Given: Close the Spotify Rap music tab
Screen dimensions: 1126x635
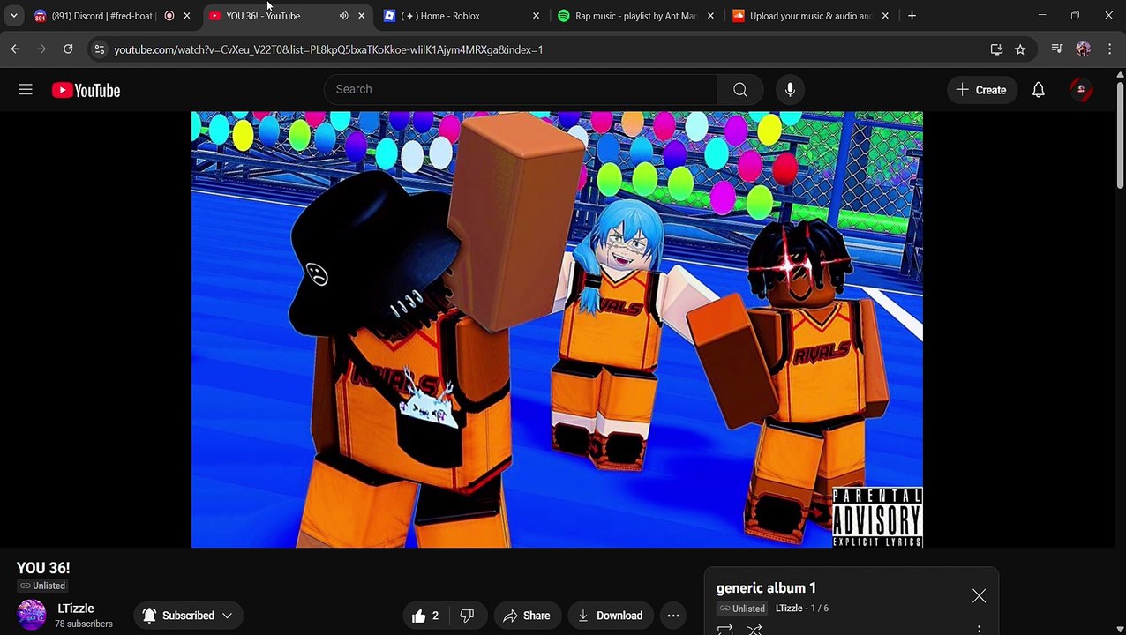Looking at the screenshot, I should [710, 16].
